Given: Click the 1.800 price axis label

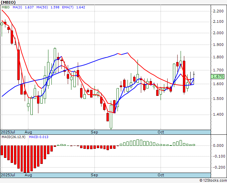Looking at the screenshot, I should (x=218, y=57).
